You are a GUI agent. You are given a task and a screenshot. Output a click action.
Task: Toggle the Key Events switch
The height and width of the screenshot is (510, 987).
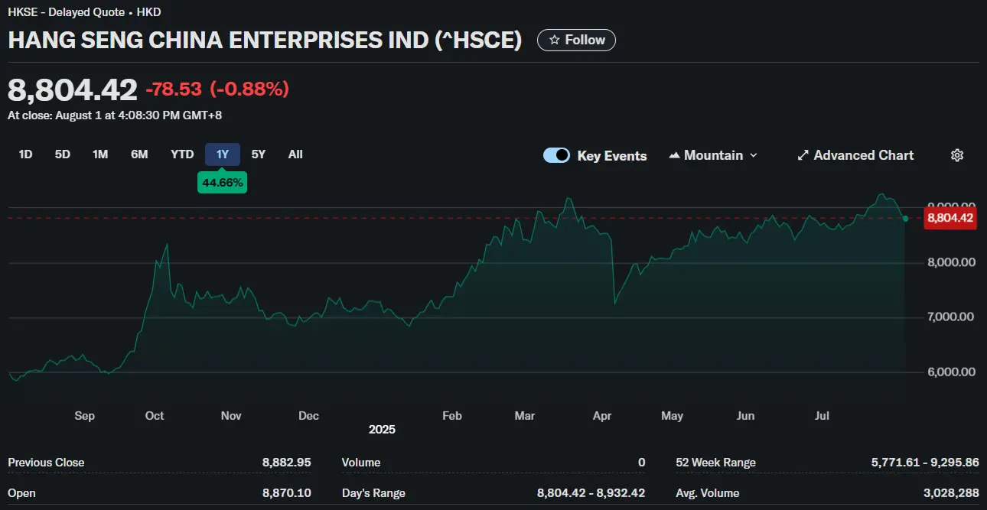556,155
